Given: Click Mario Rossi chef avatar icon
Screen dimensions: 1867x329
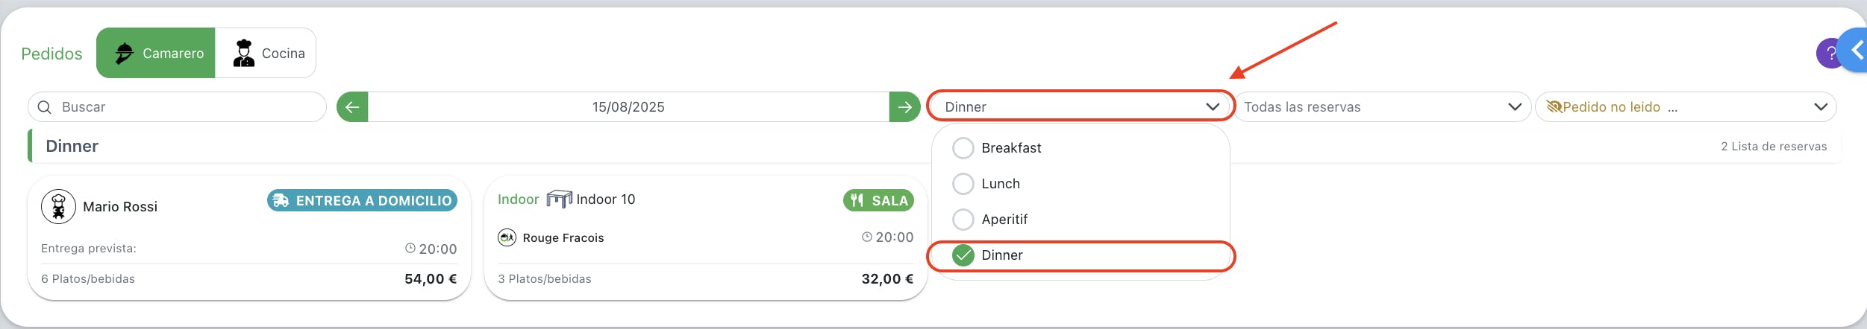Looking at the screenshot, I should click(x=58, y=206).
